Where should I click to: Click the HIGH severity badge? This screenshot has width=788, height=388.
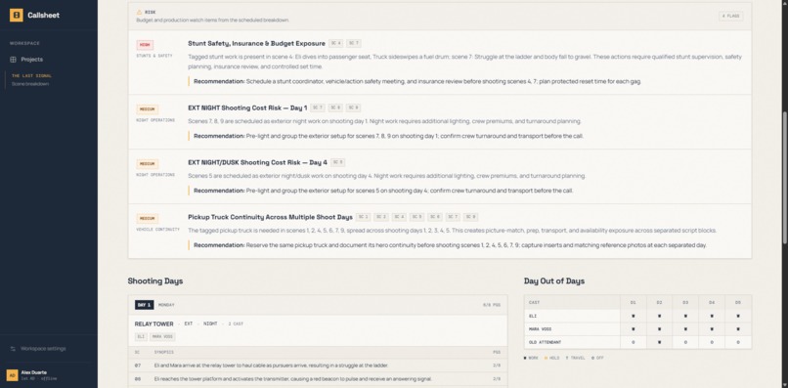[145, 45]
